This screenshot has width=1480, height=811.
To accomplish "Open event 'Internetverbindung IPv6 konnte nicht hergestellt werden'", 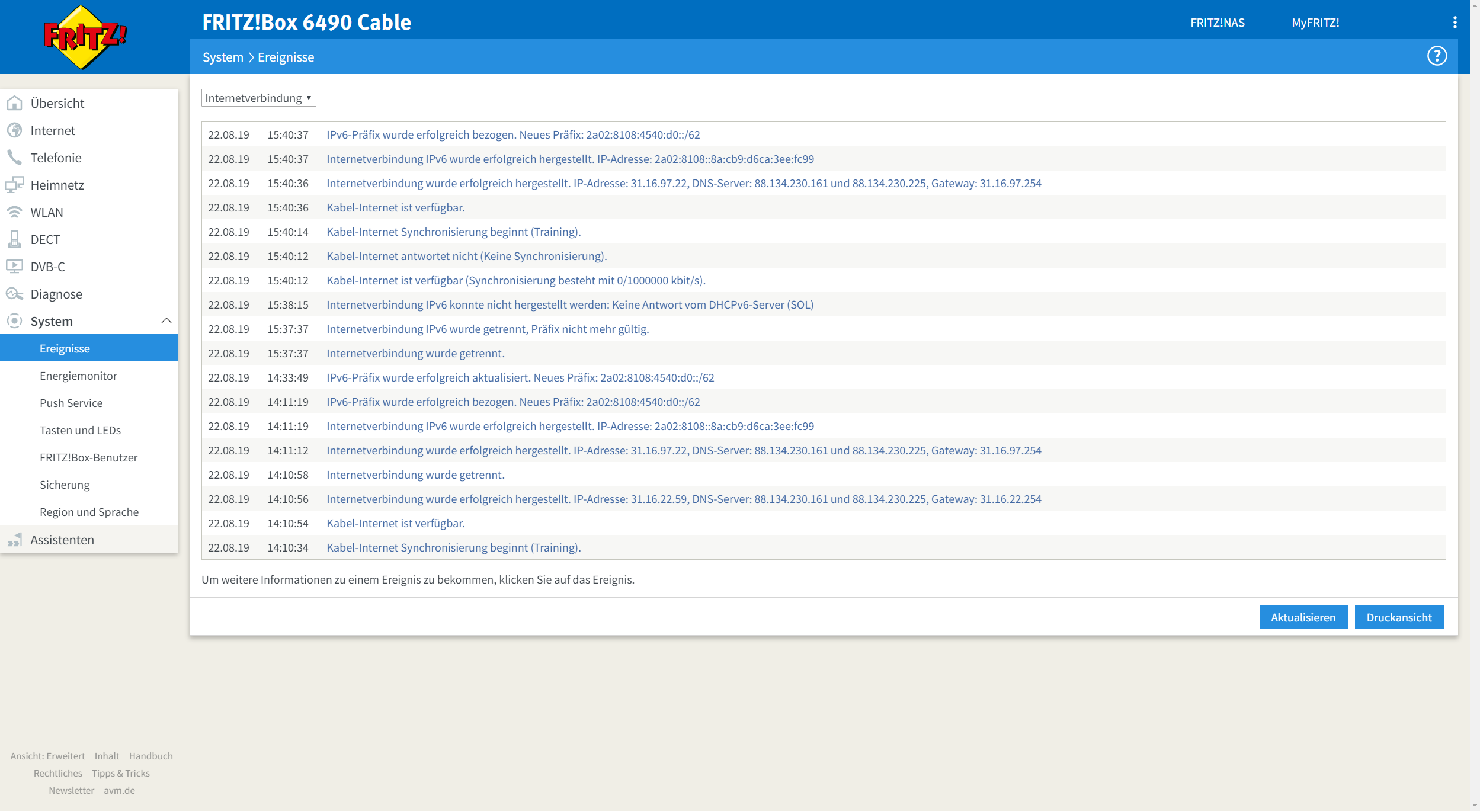I will click(569, 304).
